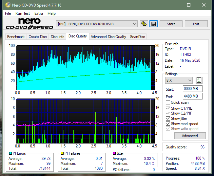Click the PI Failures jitter graph area
The height and width of the screenshot is (176, 214).
pos(86,121)
